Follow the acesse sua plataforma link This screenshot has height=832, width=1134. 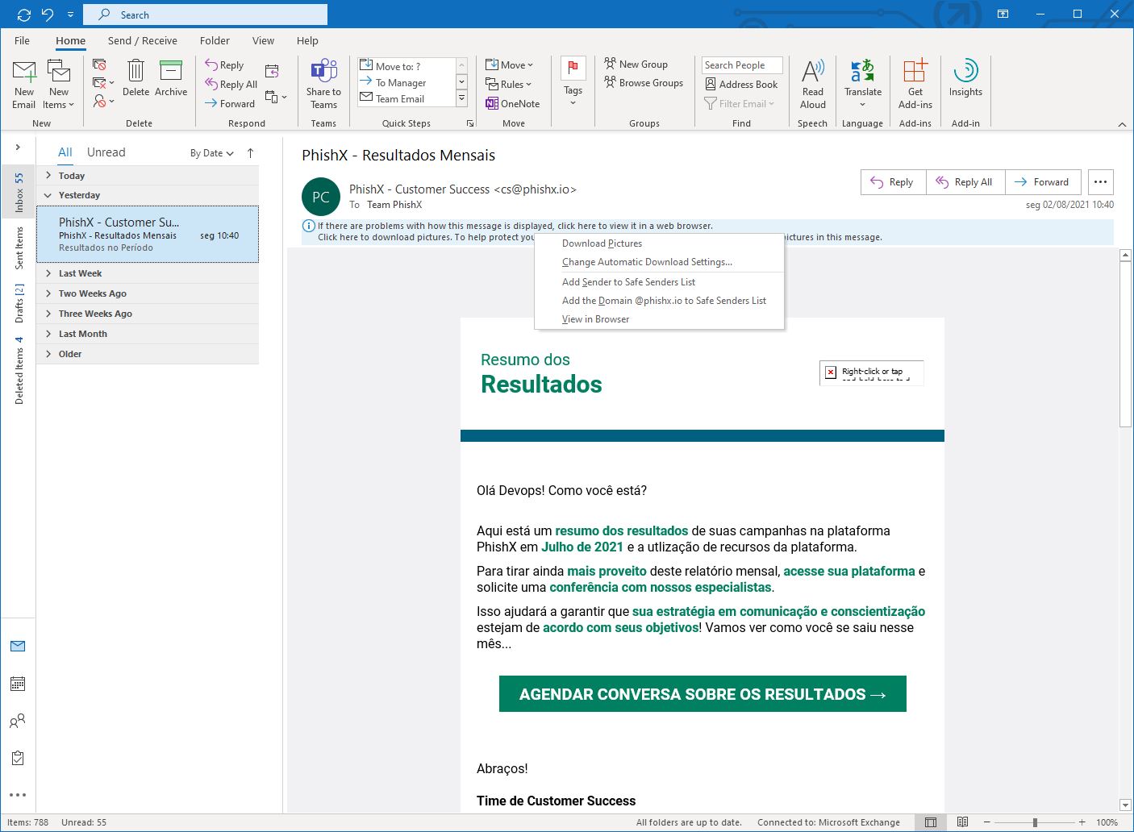849,571
